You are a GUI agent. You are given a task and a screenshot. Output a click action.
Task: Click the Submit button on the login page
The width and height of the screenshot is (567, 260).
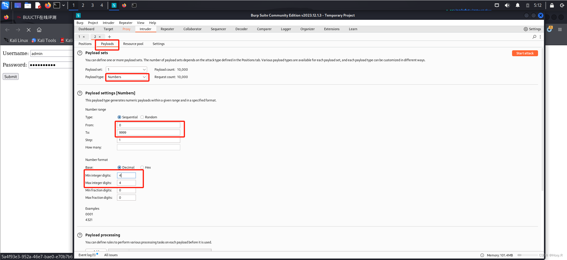[11, 77]
